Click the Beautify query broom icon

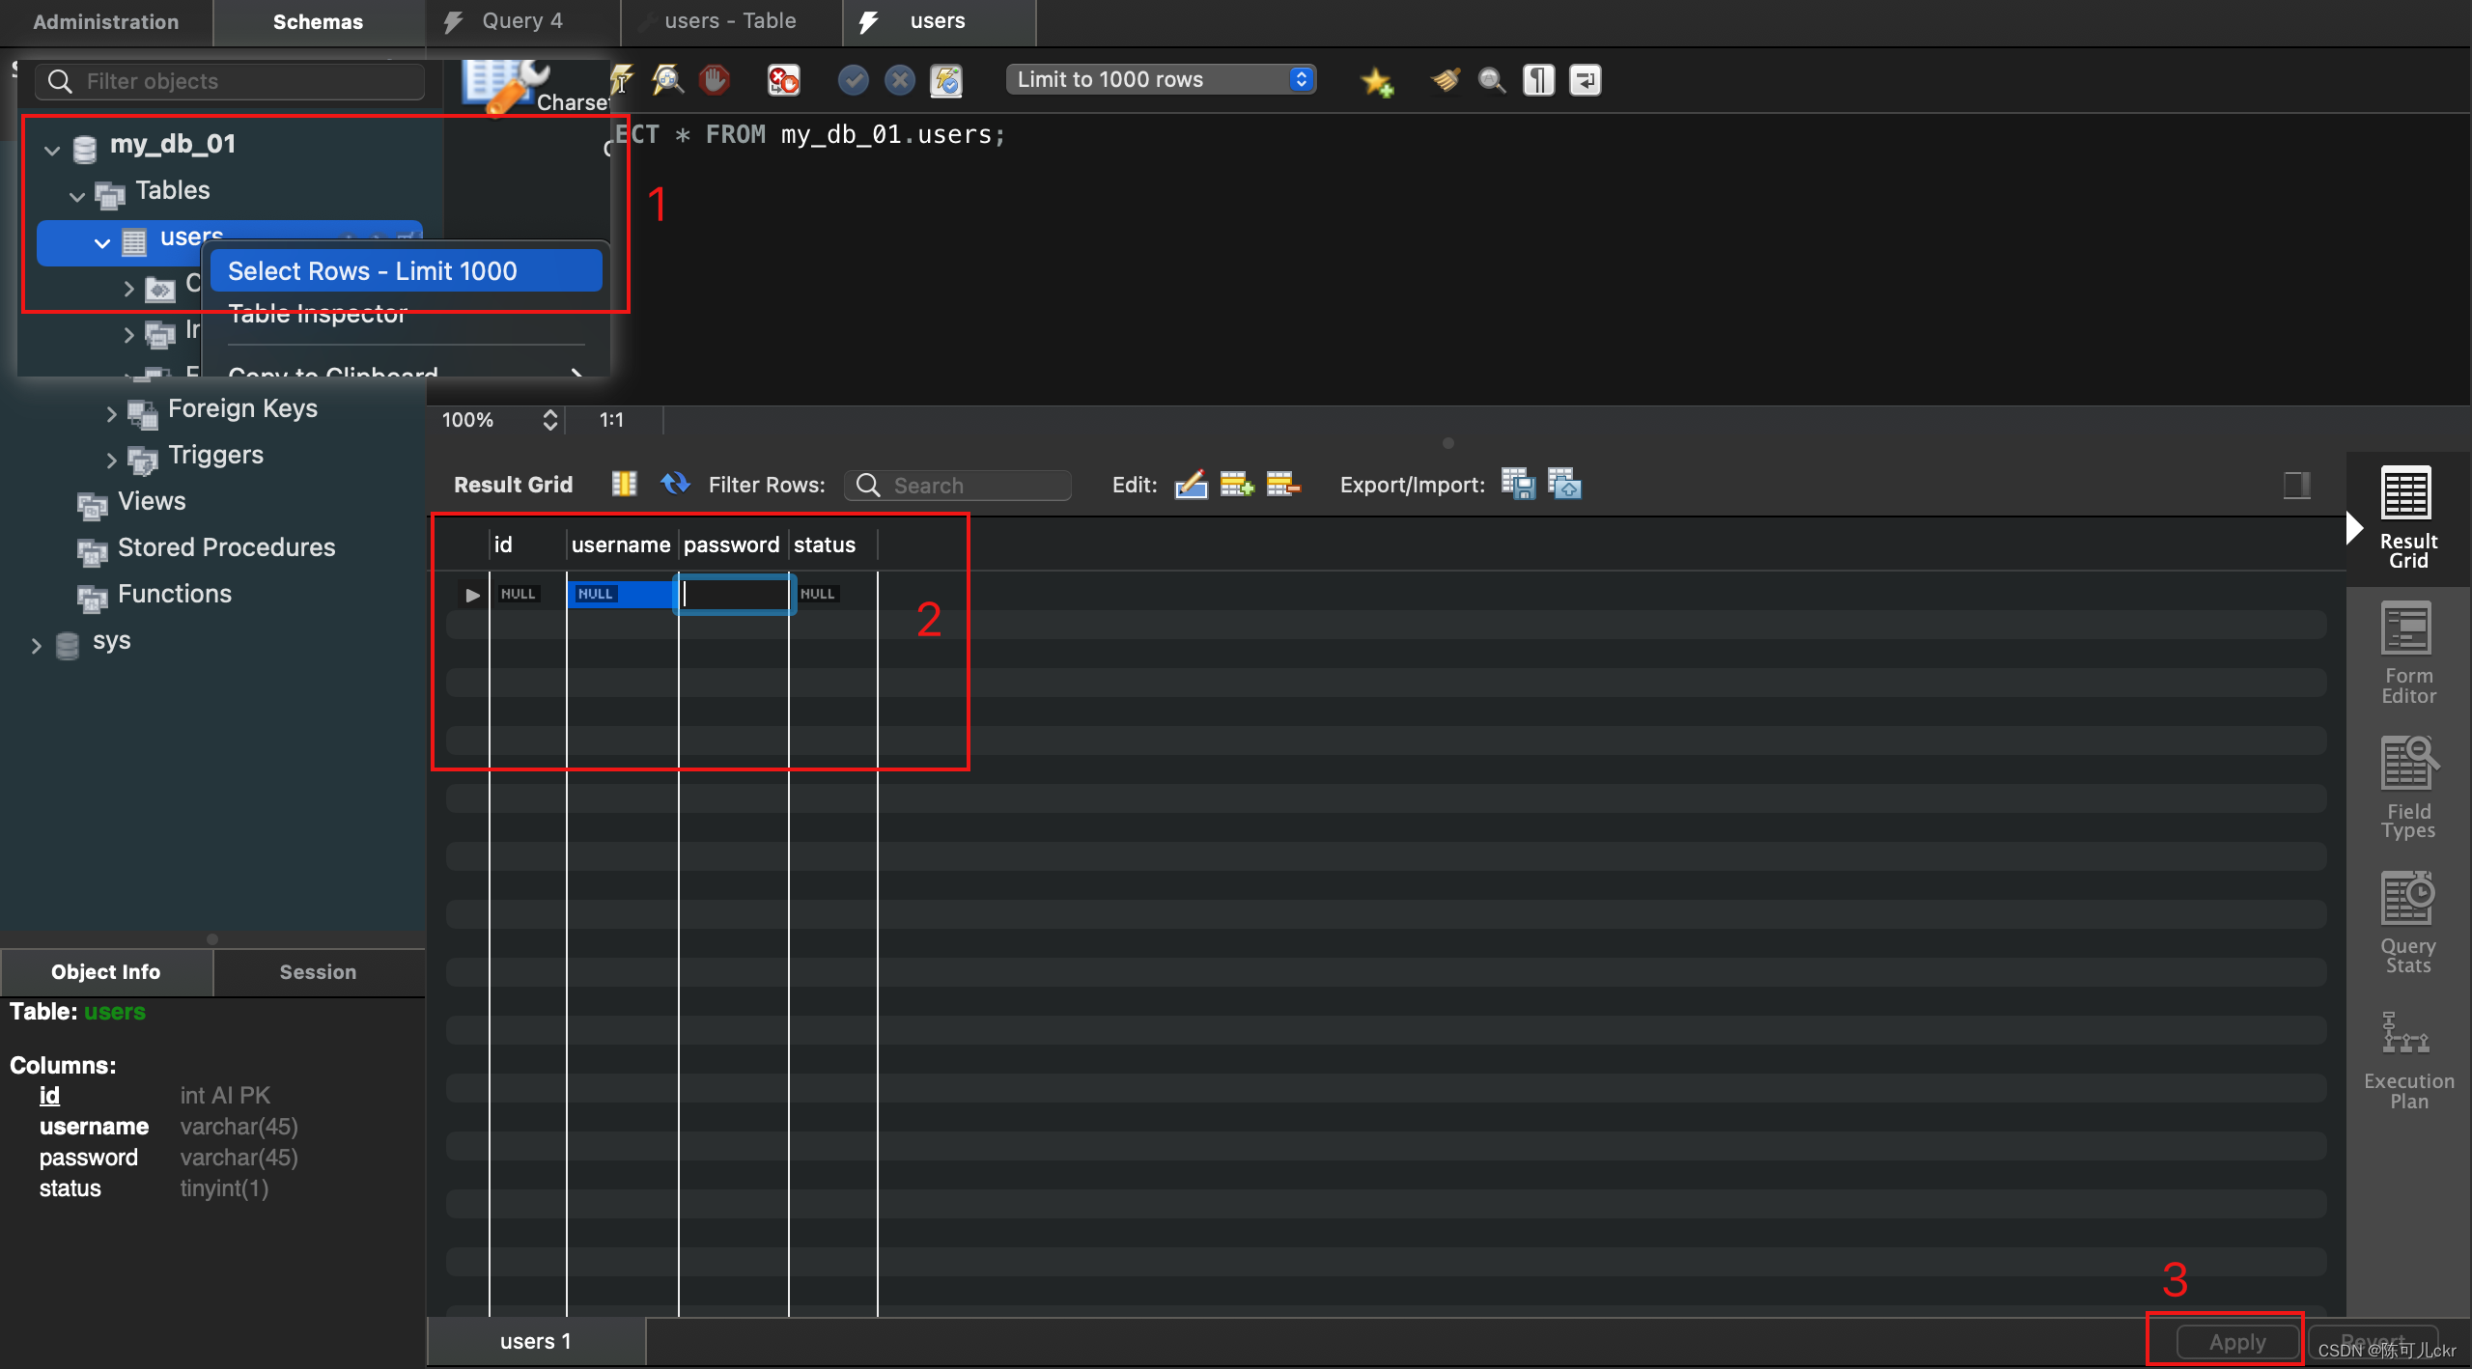pyautogui.click(x=1445, y=80)
